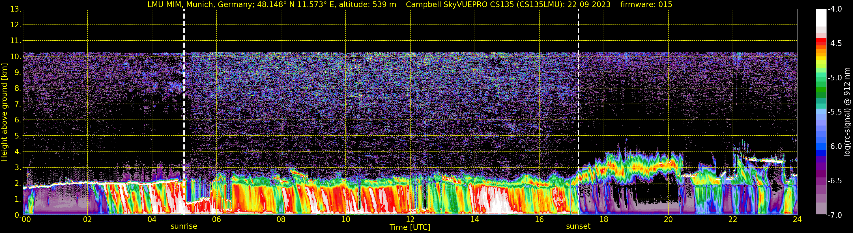Click the '06' time axis tick label

(216, 219)
